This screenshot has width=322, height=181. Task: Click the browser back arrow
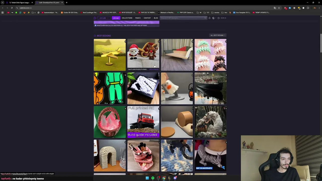point(3,8)
